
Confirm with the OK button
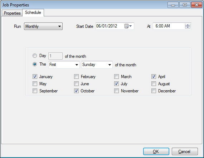coord(156,152)
